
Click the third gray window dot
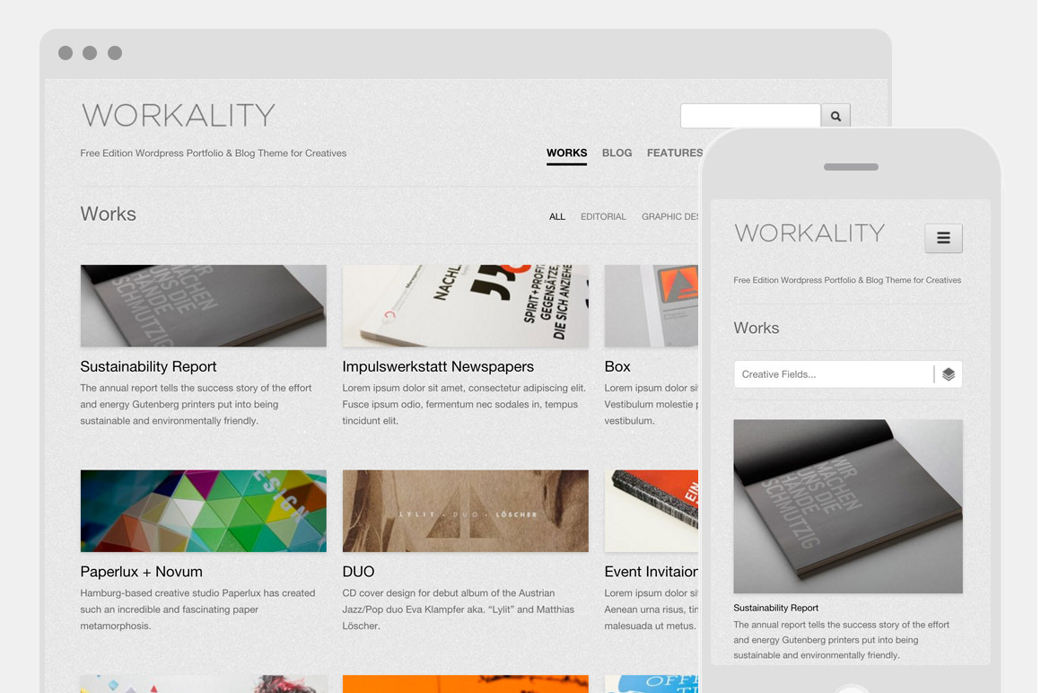(x=115, y=53)
